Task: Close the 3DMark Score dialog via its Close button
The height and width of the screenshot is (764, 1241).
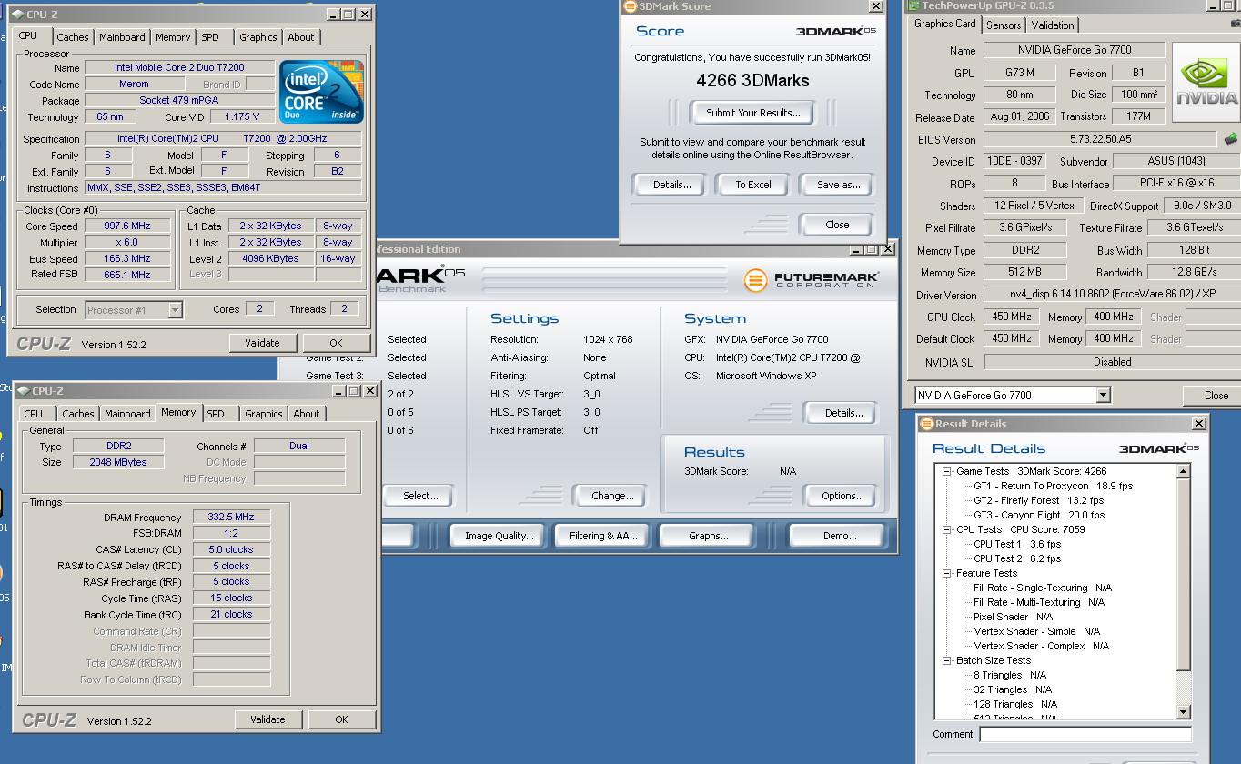Action: click(x=837, y=225)
